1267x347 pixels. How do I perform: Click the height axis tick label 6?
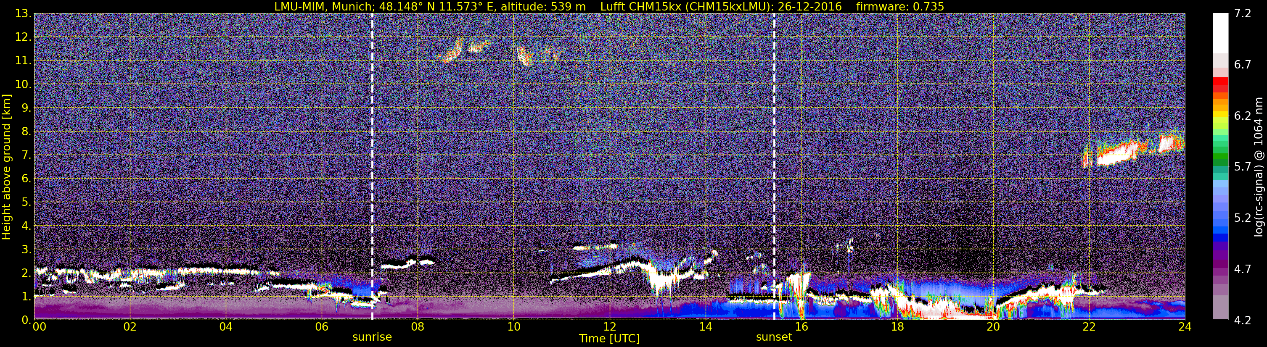point(26,179)
